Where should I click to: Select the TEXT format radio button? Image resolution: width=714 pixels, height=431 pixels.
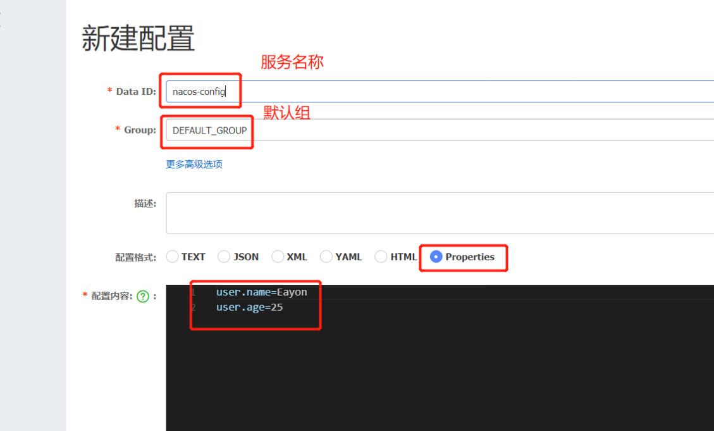coord(172,257)
